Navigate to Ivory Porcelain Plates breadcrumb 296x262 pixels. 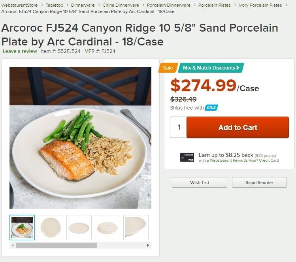click(x=260, y=5)
